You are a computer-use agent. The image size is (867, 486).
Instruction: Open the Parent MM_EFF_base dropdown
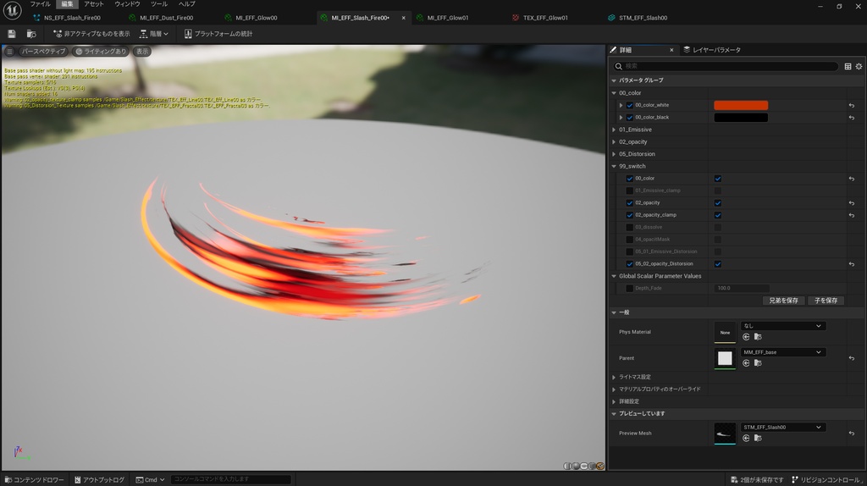tap(782, 352)
